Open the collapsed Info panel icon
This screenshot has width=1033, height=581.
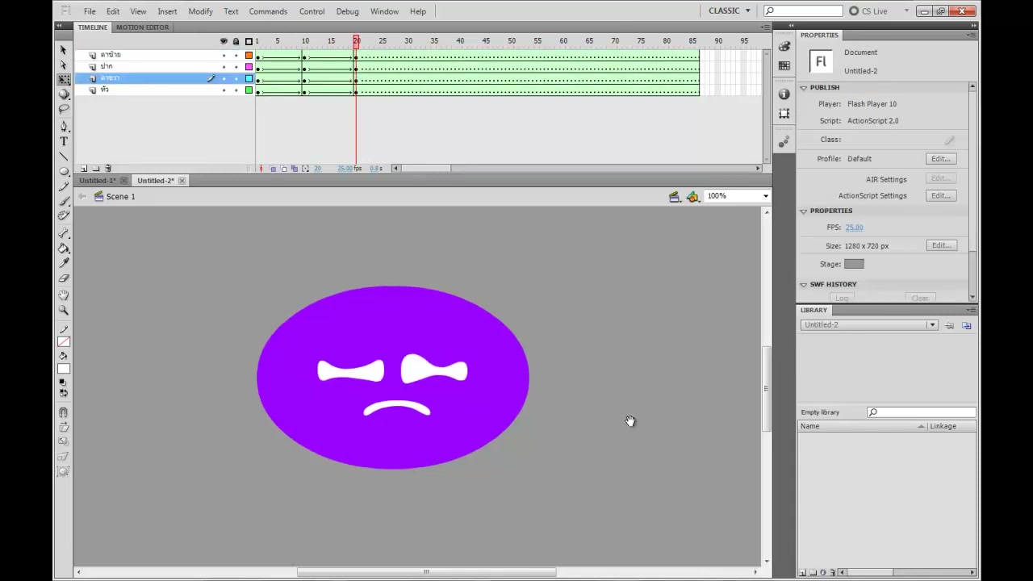(x=784, y=94)
